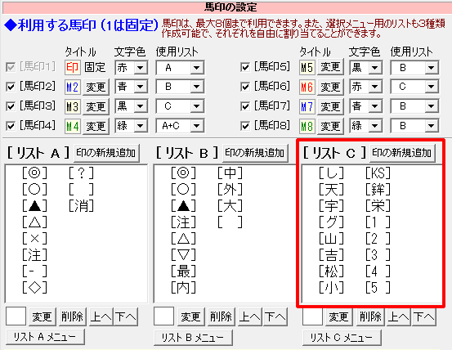
Task: Click the edit box under リスト C
Action: (312, 316)
